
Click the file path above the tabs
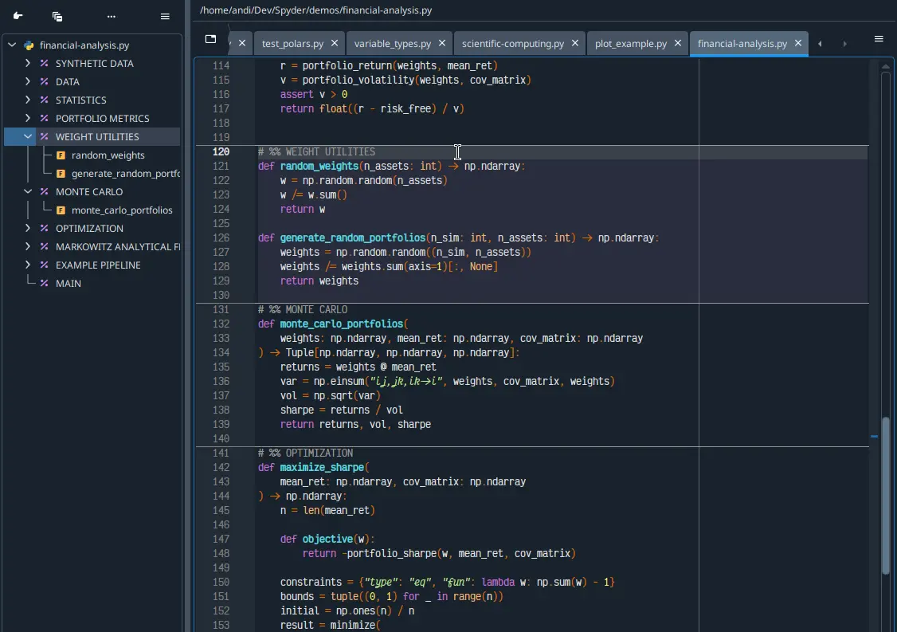pos(315,10)
